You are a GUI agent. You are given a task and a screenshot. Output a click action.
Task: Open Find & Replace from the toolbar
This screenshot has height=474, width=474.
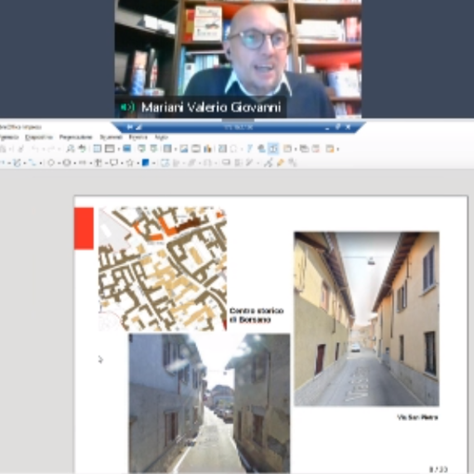point(71,149)
